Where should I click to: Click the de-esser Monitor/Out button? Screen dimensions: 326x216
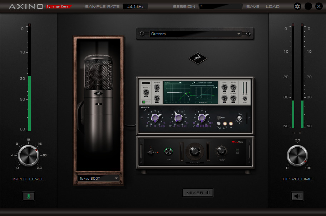tap(203, 102)
